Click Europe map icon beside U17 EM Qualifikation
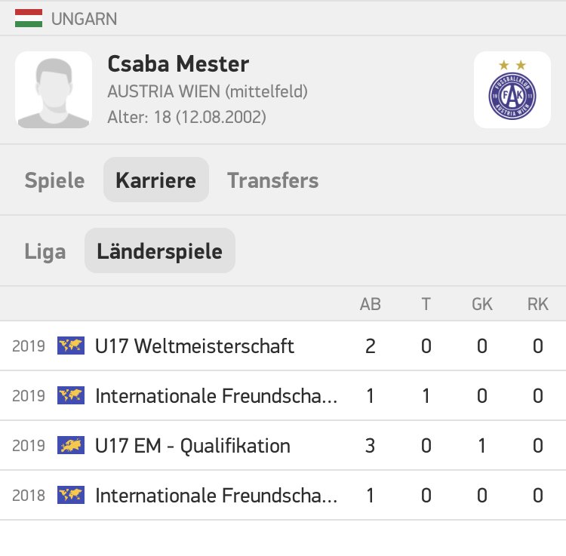Image resolution: width=566 pixels, height=556 pixels. [71, 445]
